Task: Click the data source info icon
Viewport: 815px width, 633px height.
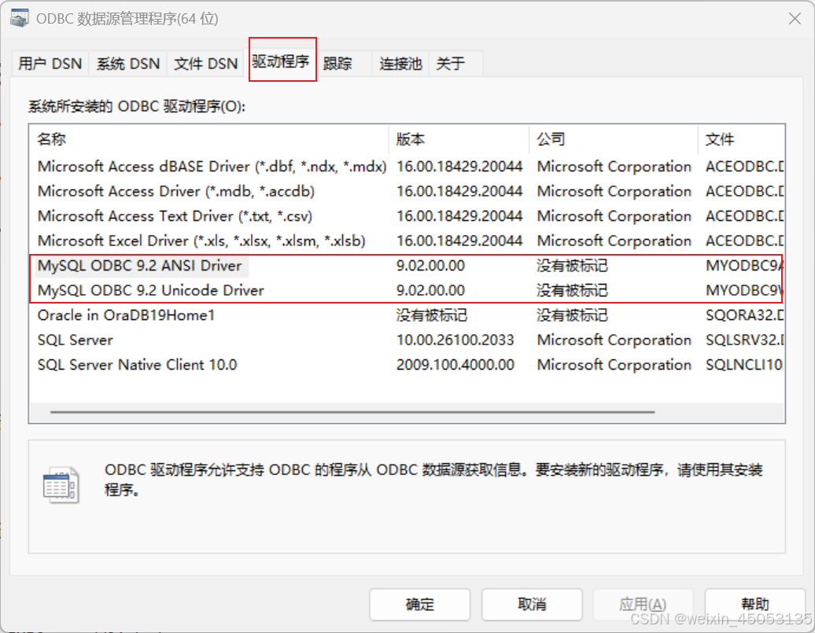Action: pos(61,484)
